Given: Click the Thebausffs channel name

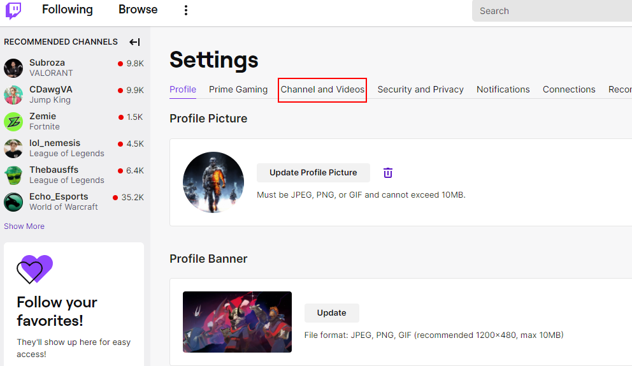Looking at the screenshot, I should click(54, 170).
